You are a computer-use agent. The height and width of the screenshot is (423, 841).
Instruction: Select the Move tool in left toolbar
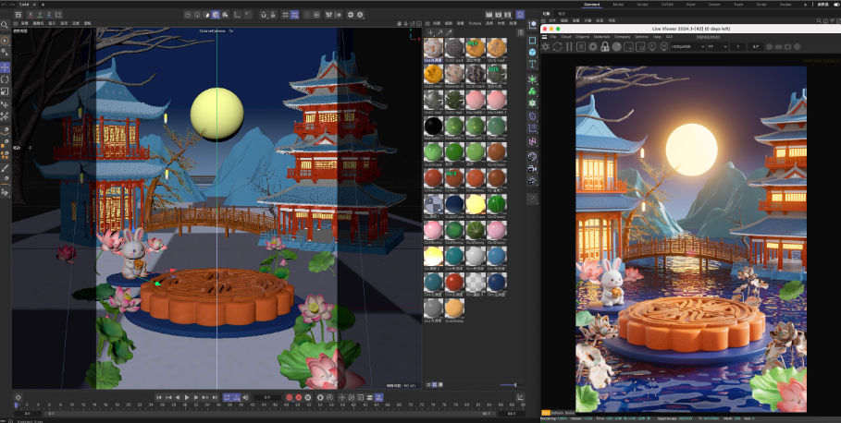pyautogui.click(x=6, y=67)
